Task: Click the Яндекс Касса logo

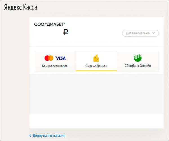Action: tap(21, 7)
